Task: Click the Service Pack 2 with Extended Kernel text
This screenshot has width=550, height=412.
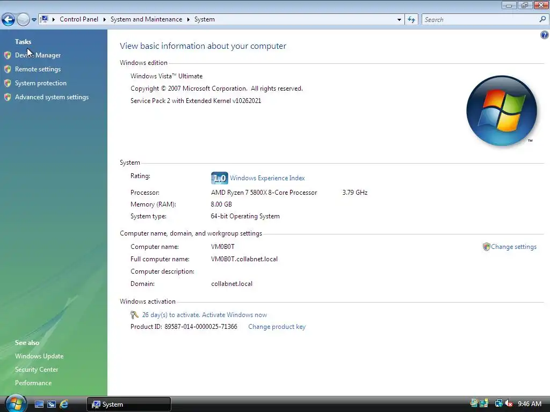Action: tap(196, 101)
